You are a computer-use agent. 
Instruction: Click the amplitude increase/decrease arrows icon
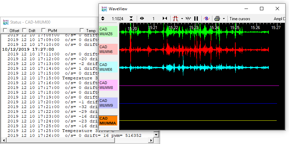103,18
